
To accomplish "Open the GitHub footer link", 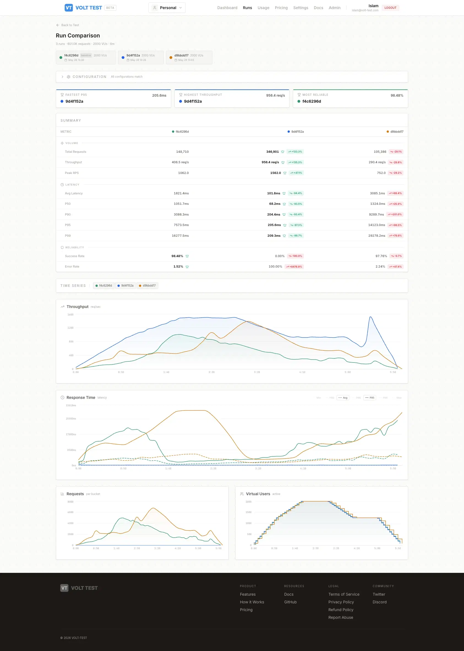I will (290, 602).
